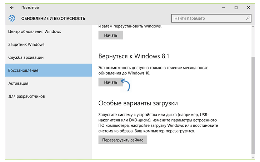Click scrollbar up arrow

pos(253,26)
